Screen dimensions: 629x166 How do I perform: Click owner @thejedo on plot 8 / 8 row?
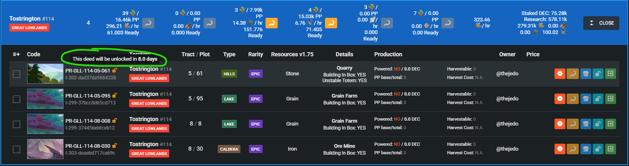click(x=508, y=123)
